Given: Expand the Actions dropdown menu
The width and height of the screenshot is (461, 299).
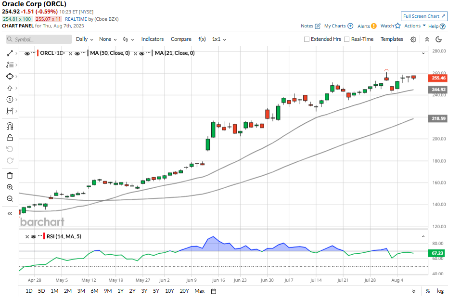Looking at the screenshot, I should [415, 26].
